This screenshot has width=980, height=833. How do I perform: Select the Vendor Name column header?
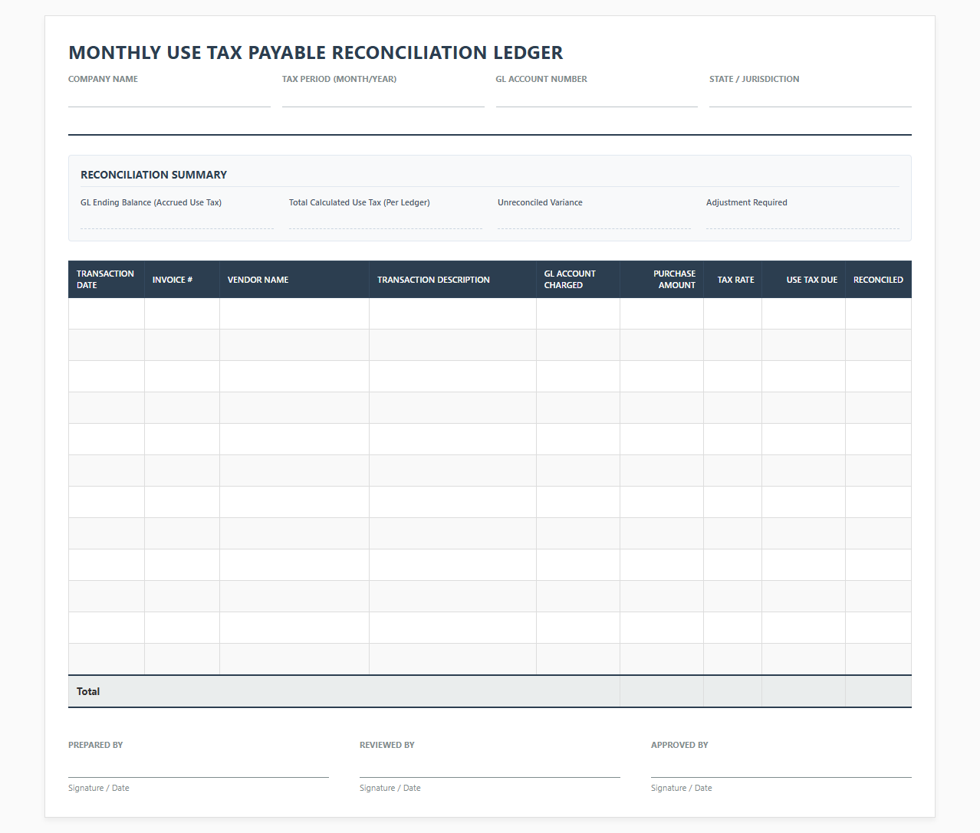294,280
